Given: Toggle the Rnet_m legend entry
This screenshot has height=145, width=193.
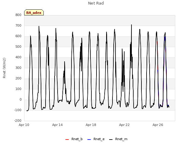Looking at the screenshot, I should pyautogui.click(x=118, y=139).
